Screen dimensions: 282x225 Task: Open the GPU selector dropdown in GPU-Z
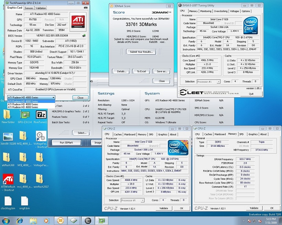coord(31,97)
